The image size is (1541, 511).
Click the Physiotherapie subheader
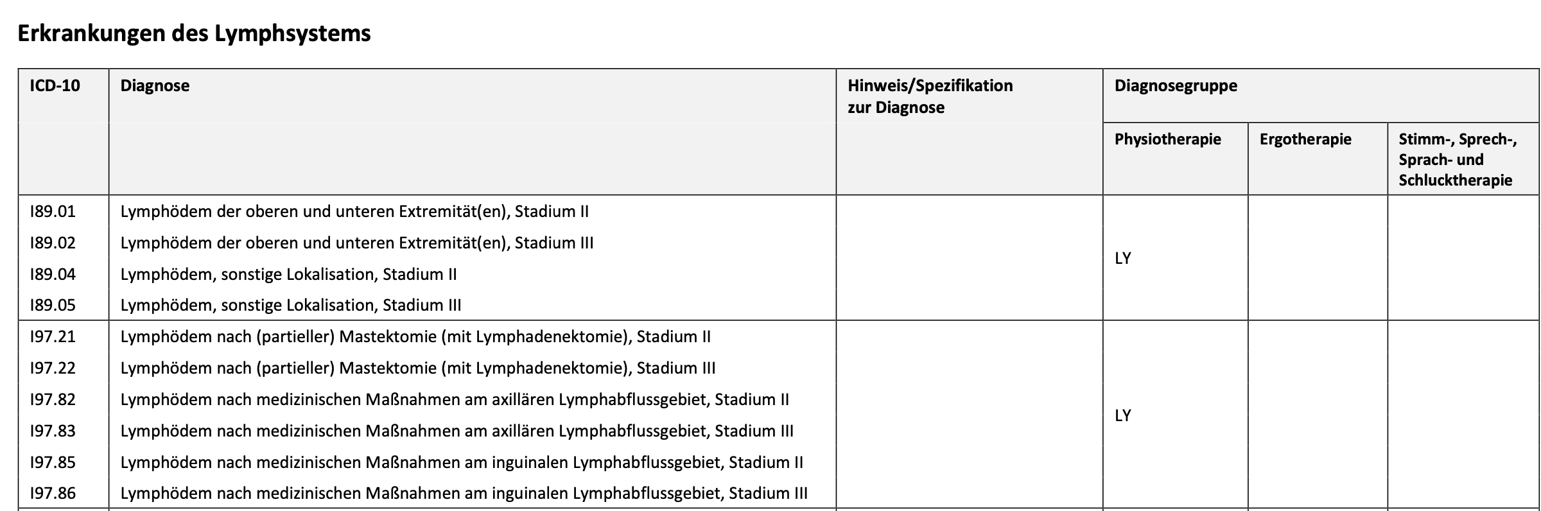pos(1167,139)
